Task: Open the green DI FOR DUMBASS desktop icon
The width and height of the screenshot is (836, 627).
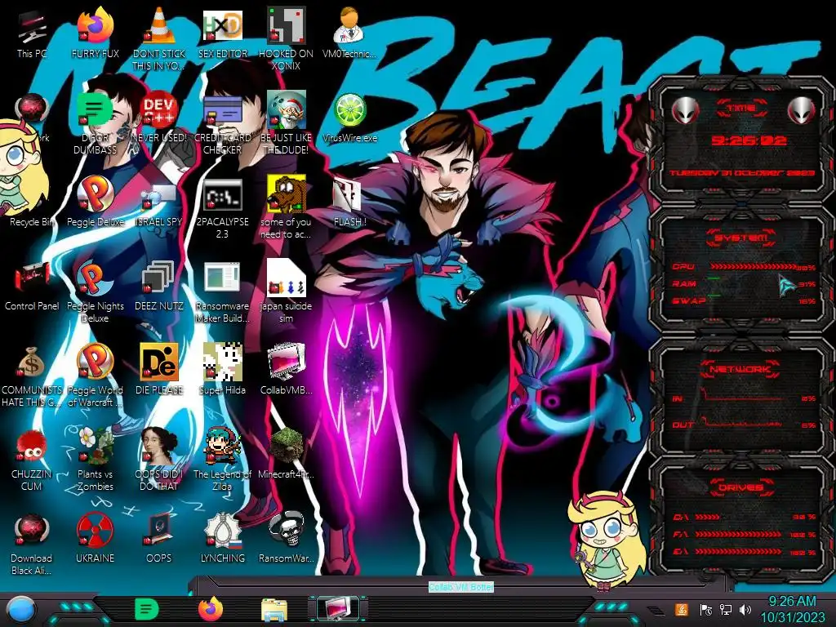Action: [96, 122]
